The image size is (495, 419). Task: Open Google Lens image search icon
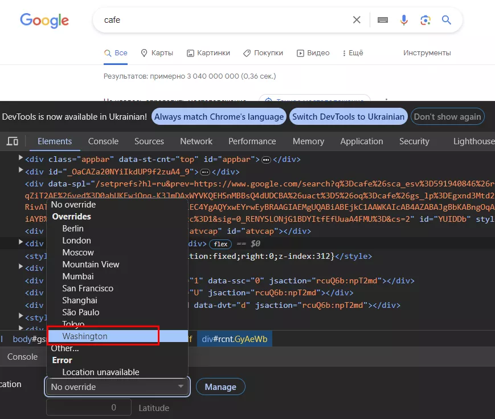click(426, 20)
